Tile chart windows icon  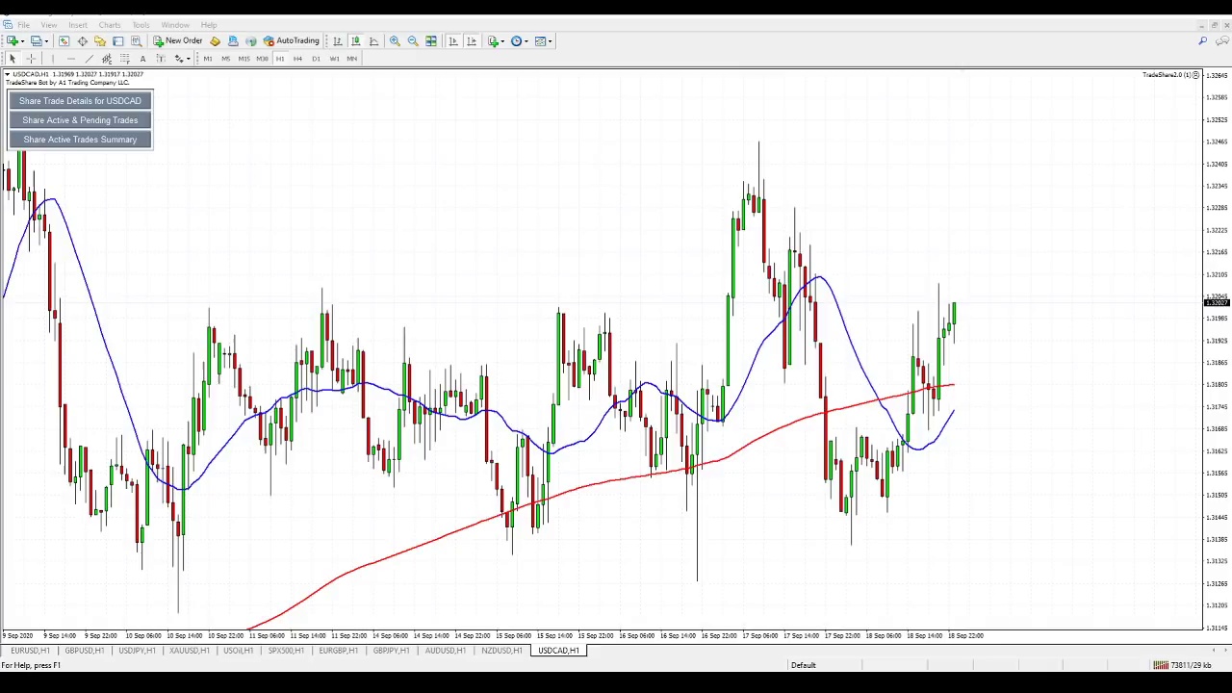click(431, 41)
